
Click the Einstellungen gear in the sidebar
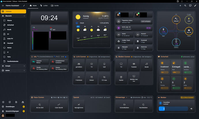pyautogui.click(x=3, y=107)
